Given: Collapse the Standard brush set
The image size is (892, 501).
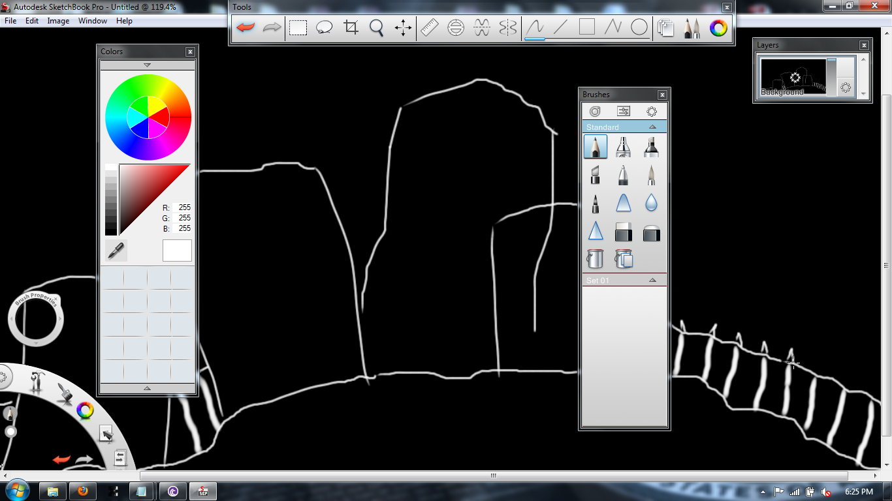Looking at the screenshot, I should [x=652, y=127].
